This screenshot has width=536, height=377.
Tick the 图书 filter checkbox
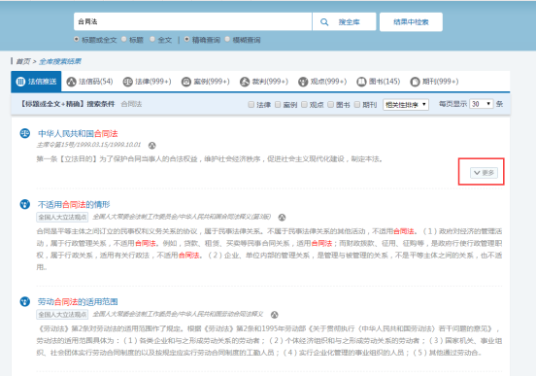(330, 104)
